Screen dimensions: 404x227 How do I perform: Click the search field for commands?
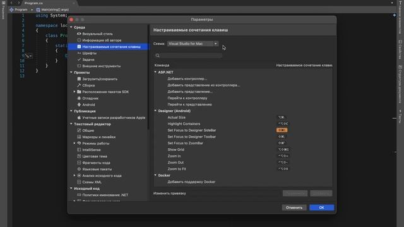click(x=188, y=55)
